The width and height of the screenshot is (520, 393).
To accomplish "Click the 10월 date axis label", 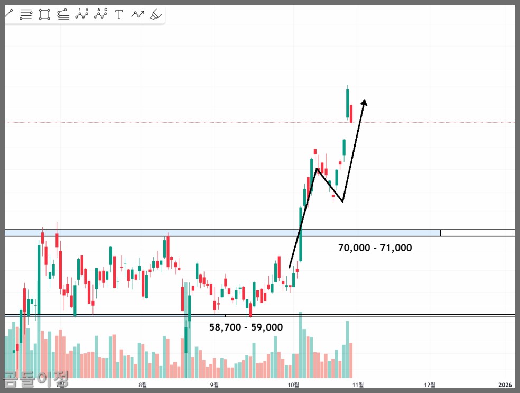I will [x=293, y=385].
